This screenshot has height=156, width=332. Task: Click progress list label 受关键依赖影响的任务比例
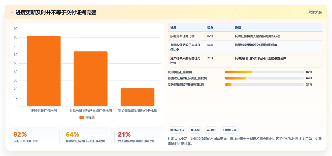[x=186, y=85]
